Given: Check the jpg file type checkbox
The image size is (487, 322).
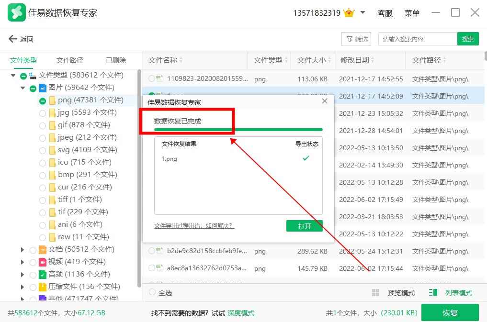Looking at the screenshot, I should click(43, 113).
